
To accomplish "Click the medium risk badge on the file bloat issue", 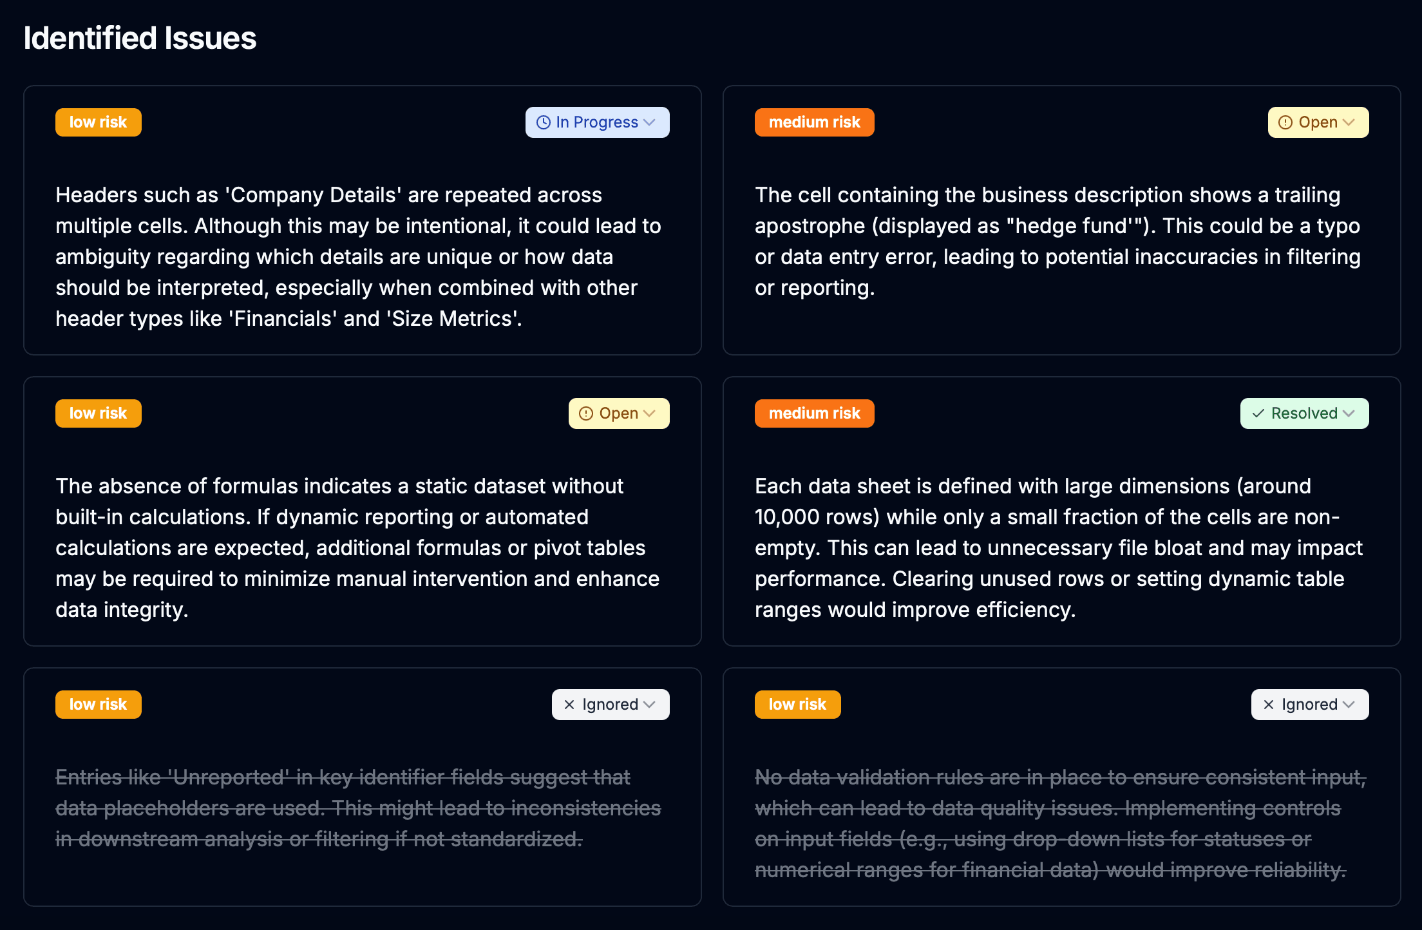I will click(x=815, y=413).
